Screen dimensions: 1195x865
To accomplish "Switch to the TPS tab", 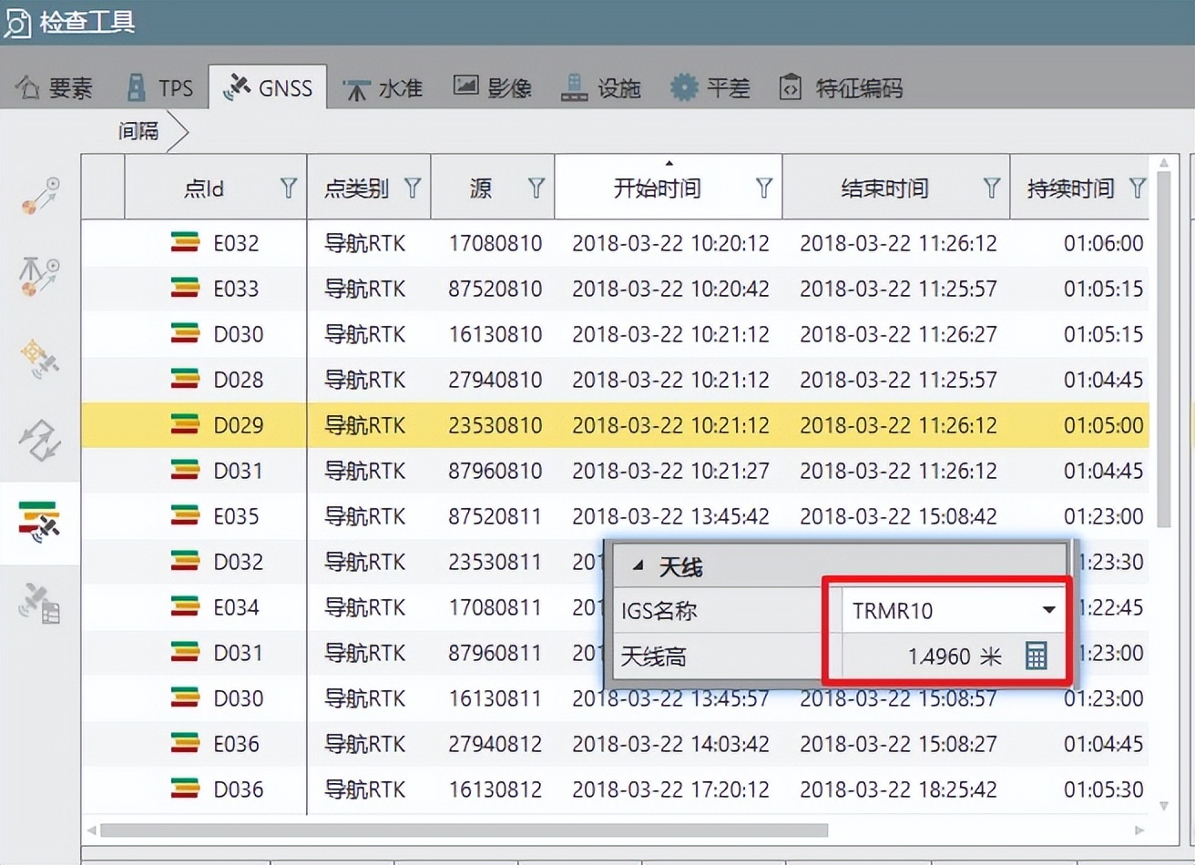I will coord(160,87).
